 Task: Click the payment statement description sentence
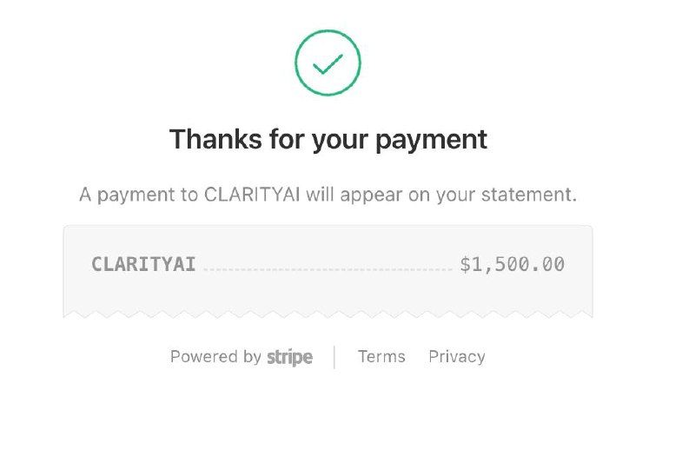point(328,195)
